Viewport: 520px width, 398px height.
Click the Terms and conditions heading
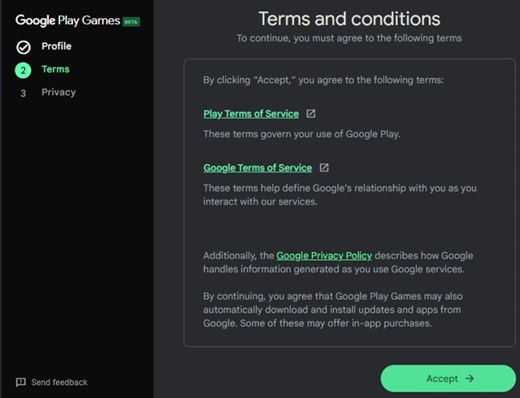(x=349, y=19)
